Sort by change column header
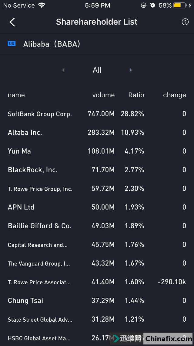The height and width of the screenshot is (346, 194). pos(174,95)
